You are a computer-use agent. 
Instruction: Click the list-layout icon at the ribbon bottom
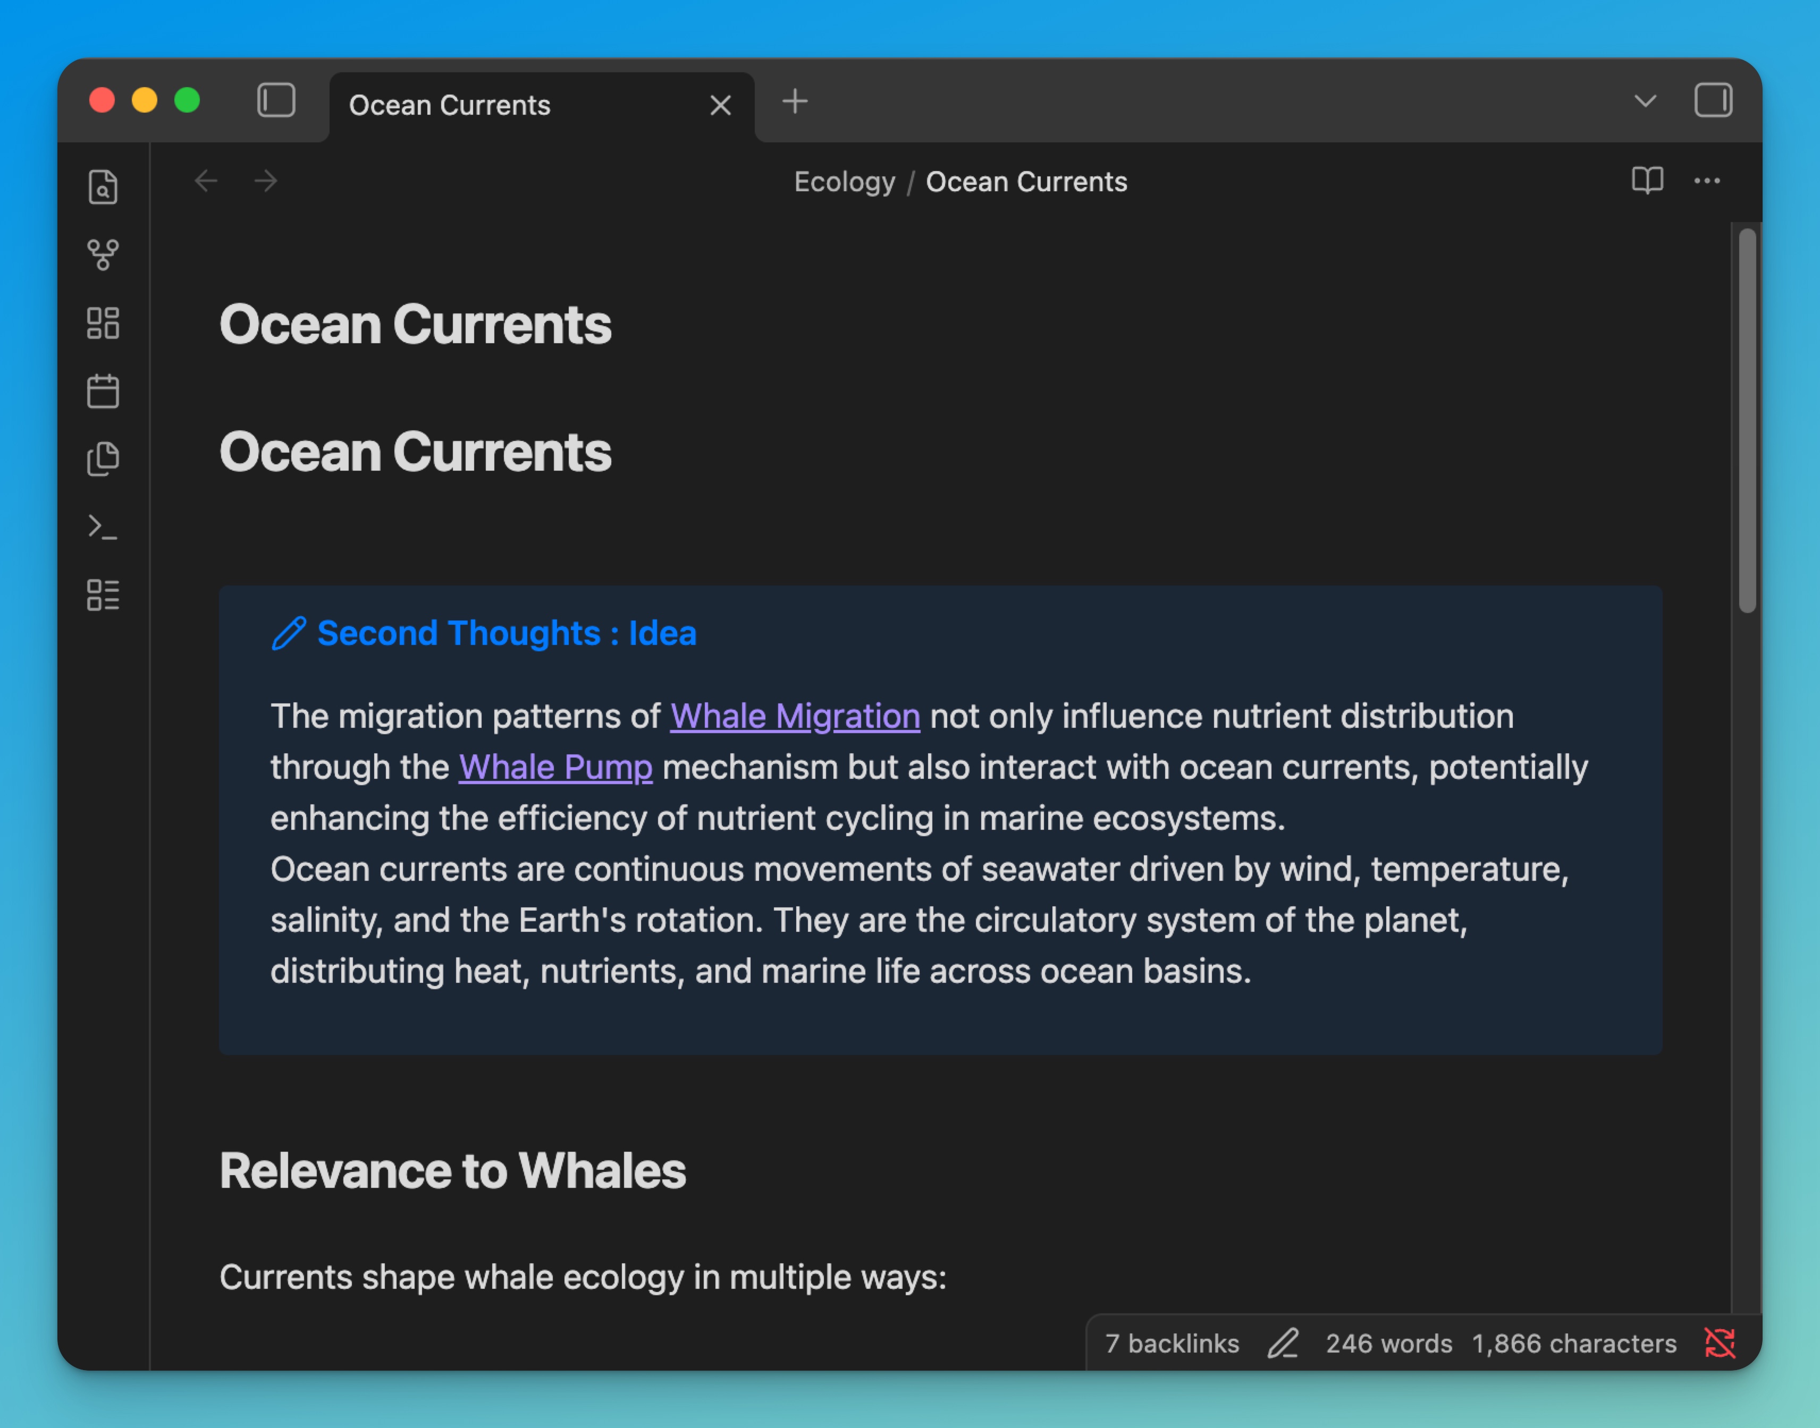click(x=103, y=596)
